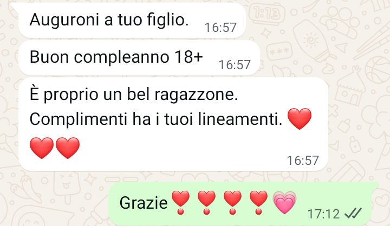Click the 16:57 timestamp beside 'Buon compleanno 18+'

coord(235,65)
